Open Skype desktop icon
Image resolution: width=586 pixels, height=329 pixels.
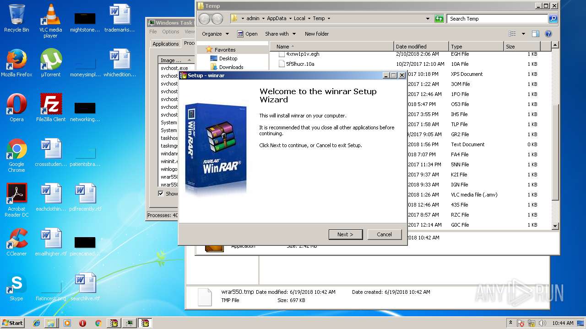(x=16, y=287)
